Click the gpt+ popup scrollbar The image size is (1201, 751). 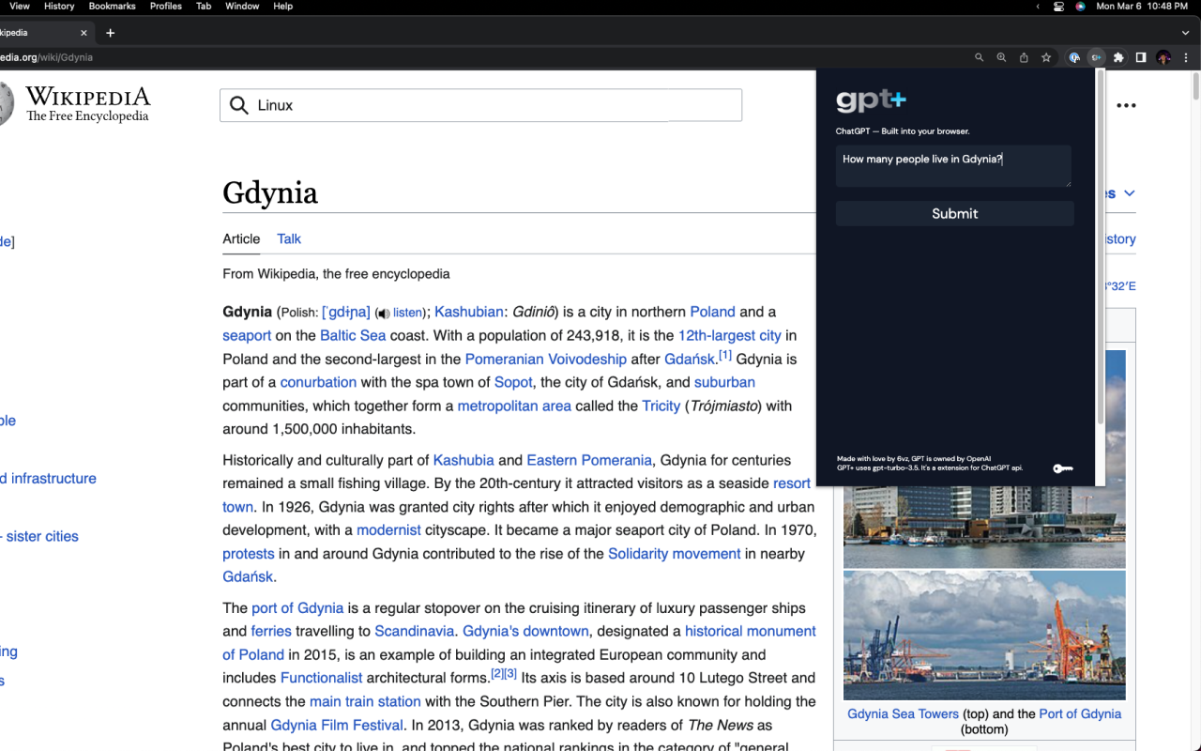pyautogui.click(x=1100, y=249)
